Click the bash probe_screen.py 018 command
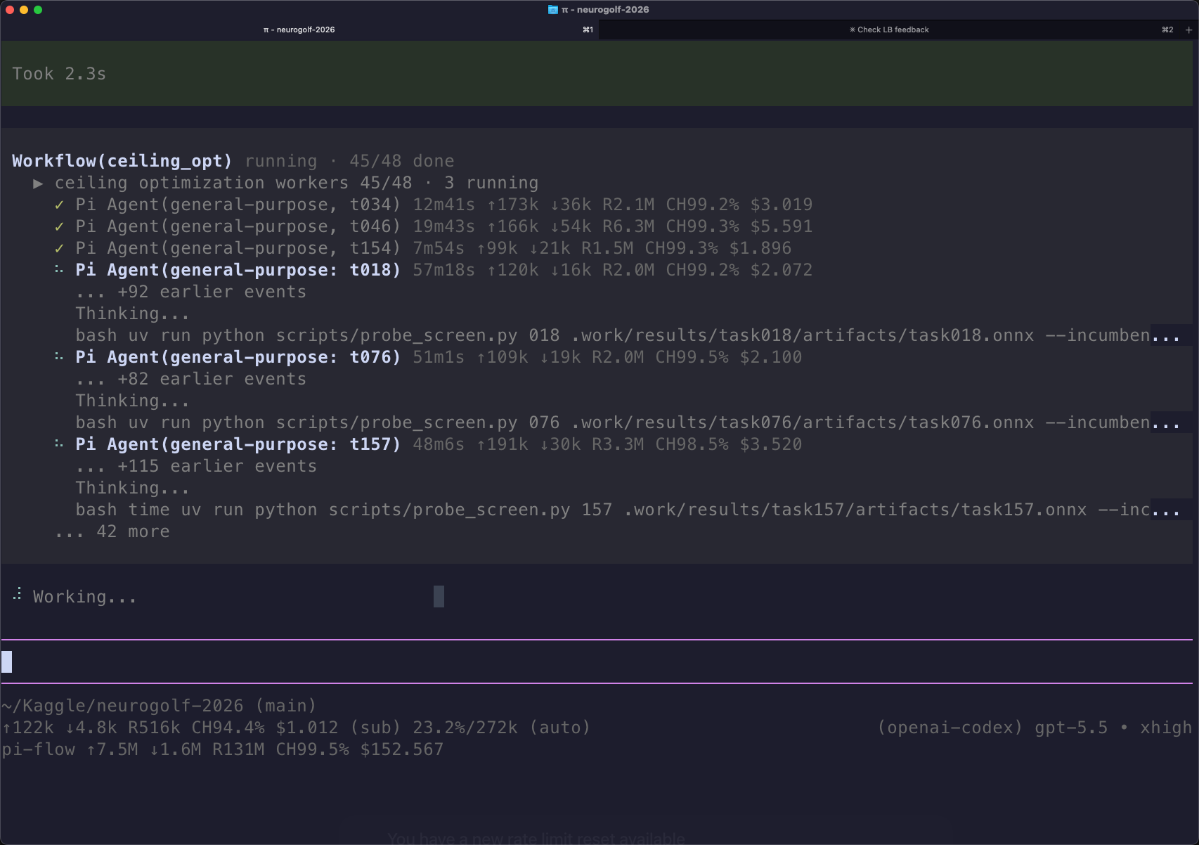Image resolution: width=1199 pixels, height=845 pixels. tap(627, 335)
